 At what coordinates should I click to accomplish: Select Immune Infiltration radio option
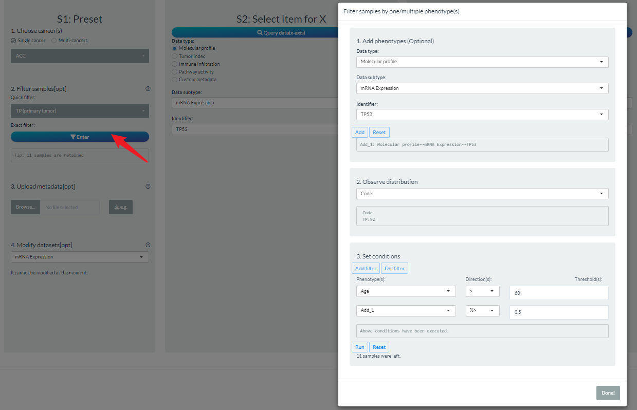(x=196, y=64)
